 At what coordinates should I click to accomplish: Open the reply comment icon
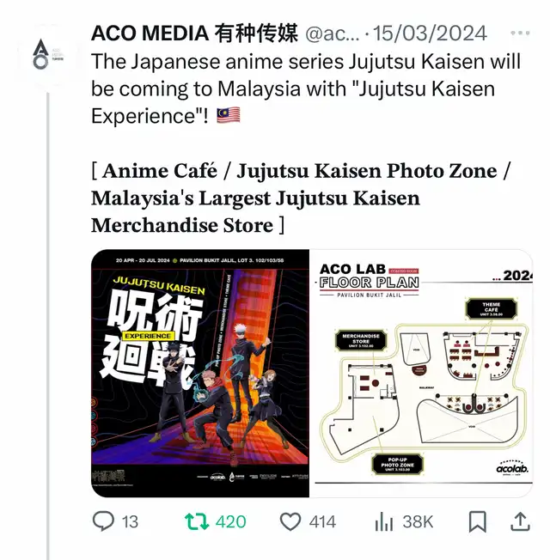coord(103,521)
